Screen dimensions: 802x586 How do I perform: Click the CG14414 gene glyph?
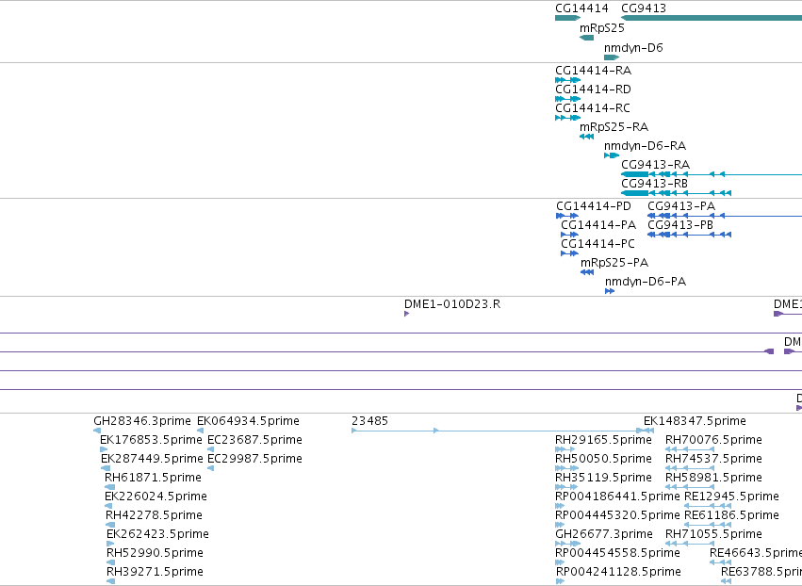click(567, 18)
